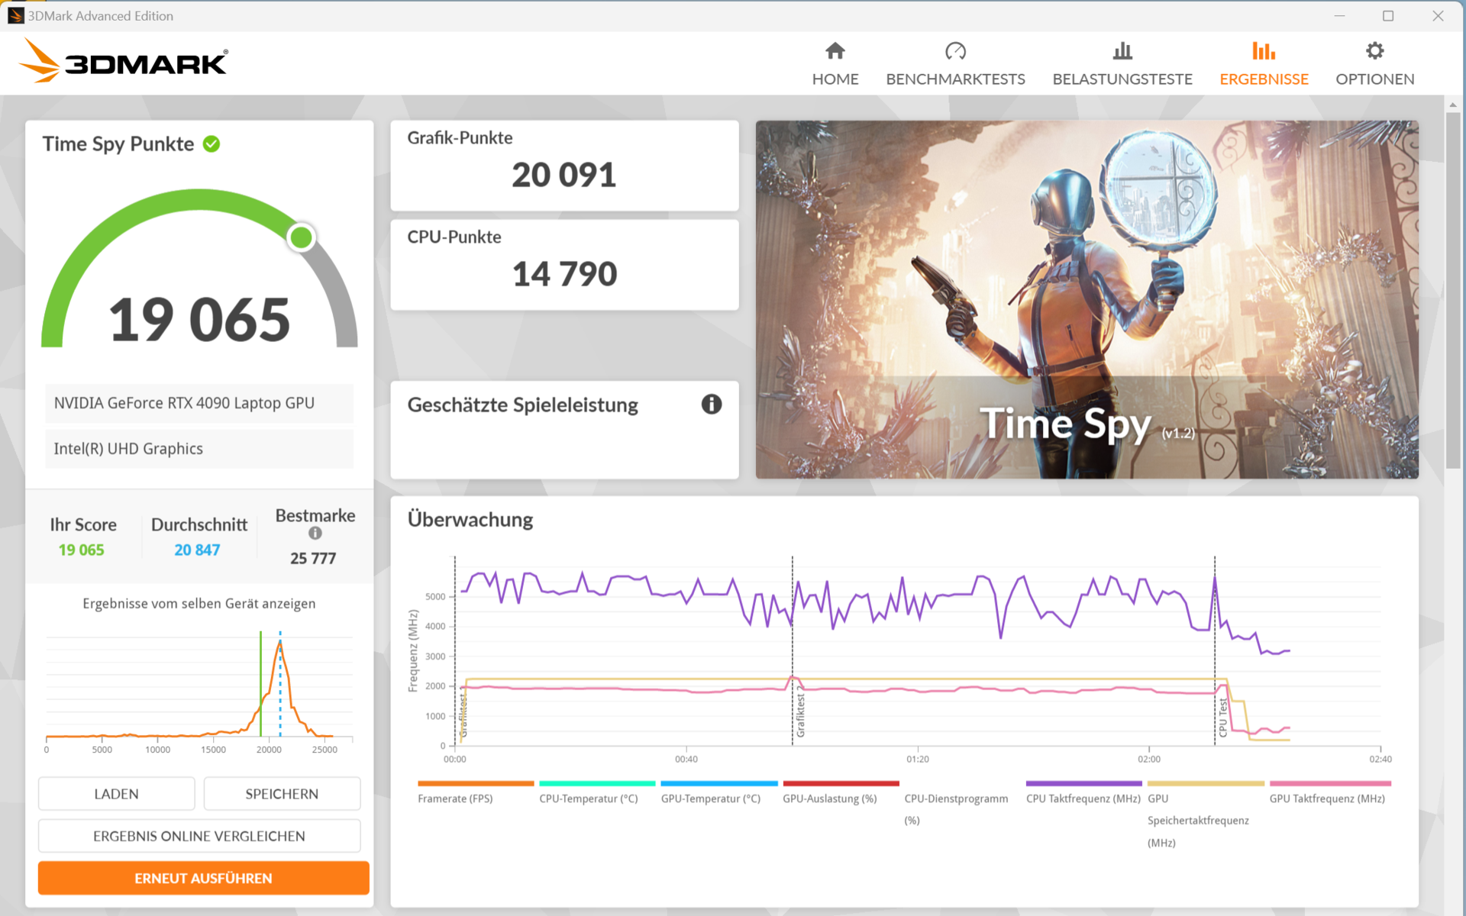Minimize the 3DMark window
This screenshot has height=916, width=1466.
pyautogui.click(x=1339, y=15)
